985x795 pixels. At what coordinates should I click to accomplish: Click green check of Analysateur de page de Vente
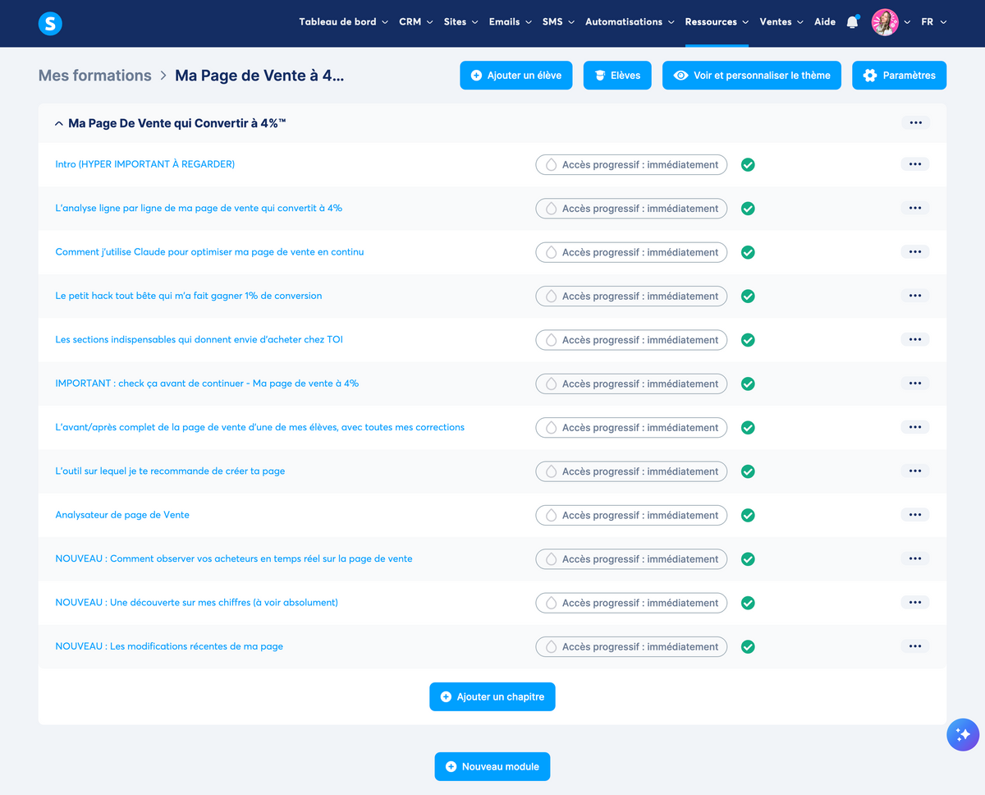pos(748,515)
